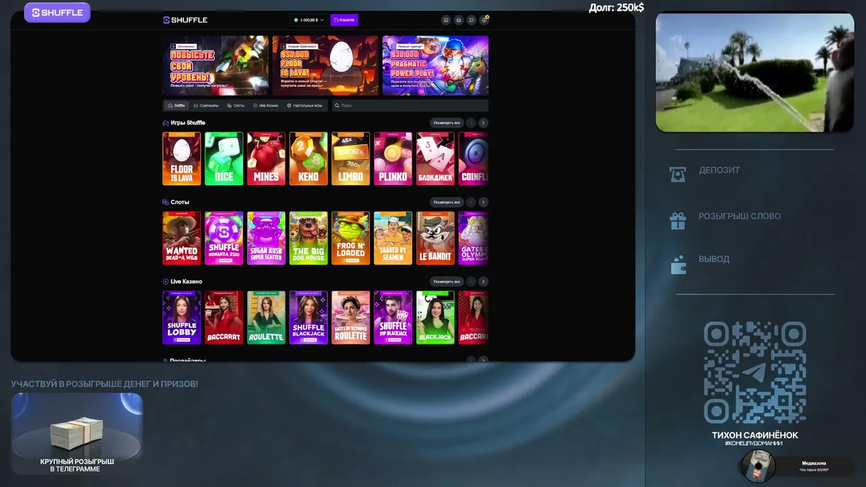
Task: Open the green Blackjack live table
Action: point(435,317)
